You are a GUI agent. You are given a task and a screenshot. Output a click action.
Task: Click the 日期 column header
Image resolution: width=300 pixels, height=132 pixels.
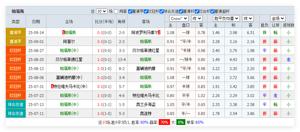tap(36, 22)
